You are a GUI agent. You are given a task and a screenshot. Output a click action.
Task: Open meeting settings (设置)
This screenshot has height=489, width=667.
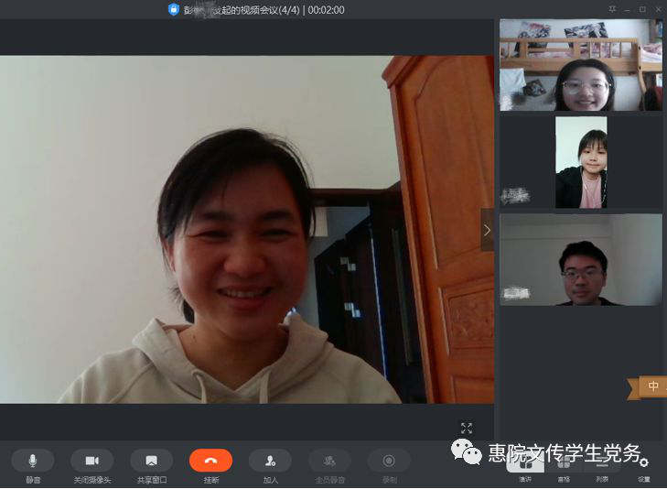[644, 465]
